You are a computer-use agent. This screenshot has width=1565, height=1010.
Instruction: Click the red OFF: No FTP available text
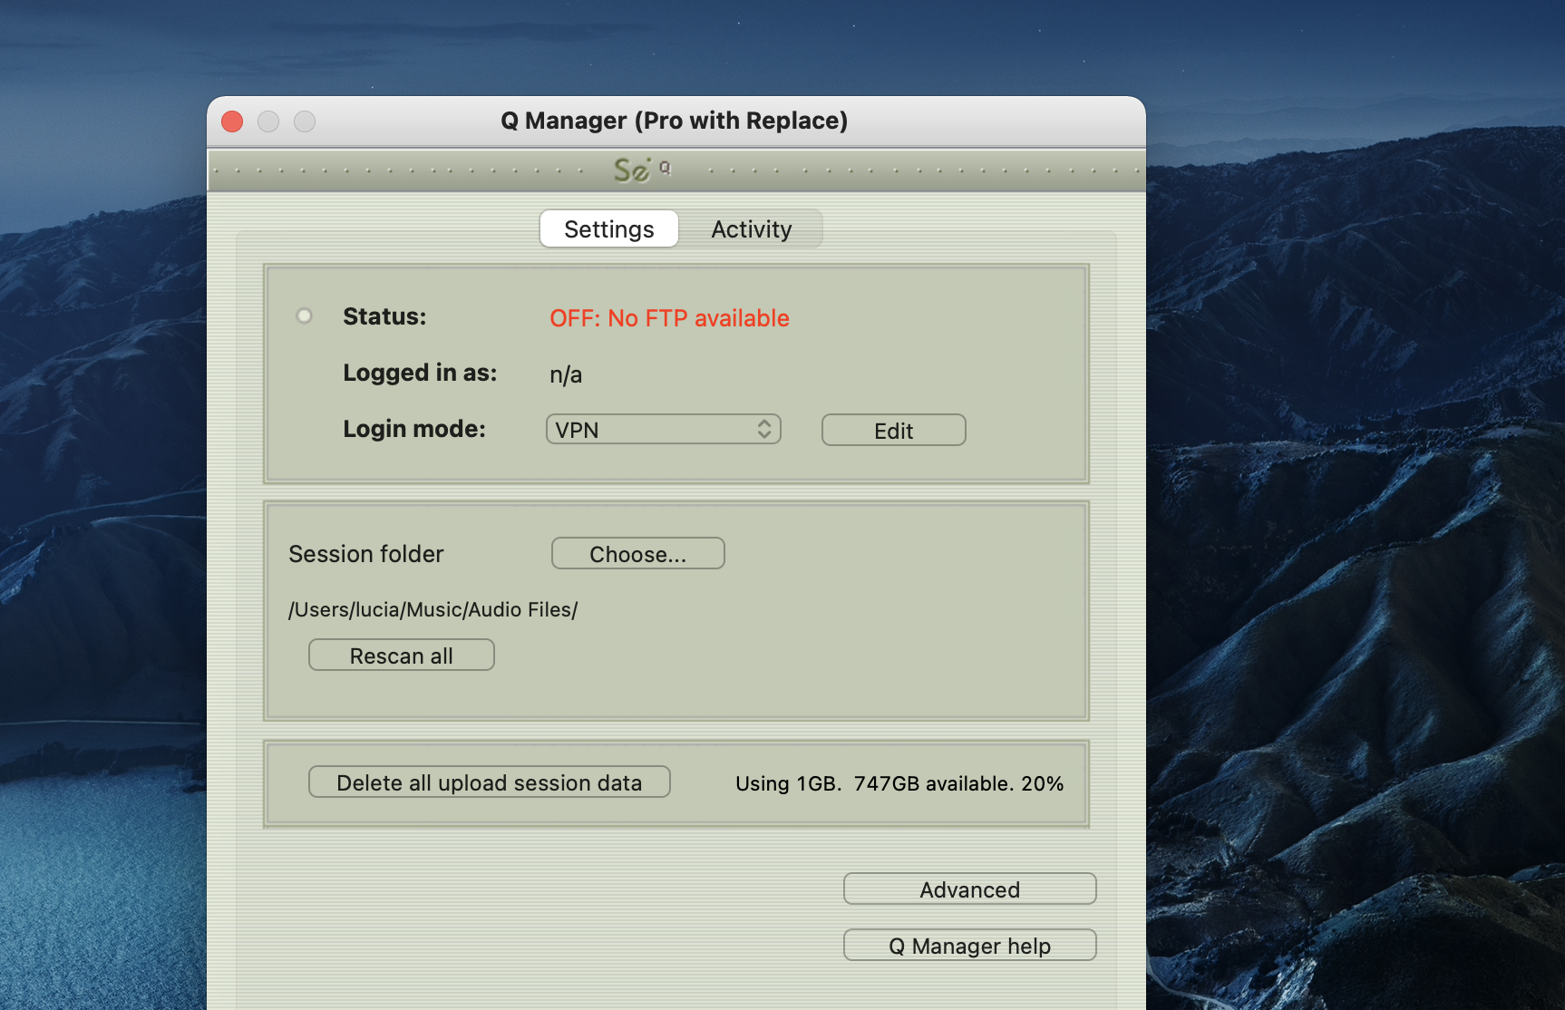pyautogui.click(x=669, y=318)
